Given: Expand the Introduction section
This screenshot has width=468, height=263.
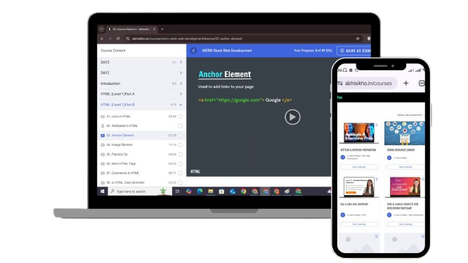Looking at the screenshot, I should point(141,83).
